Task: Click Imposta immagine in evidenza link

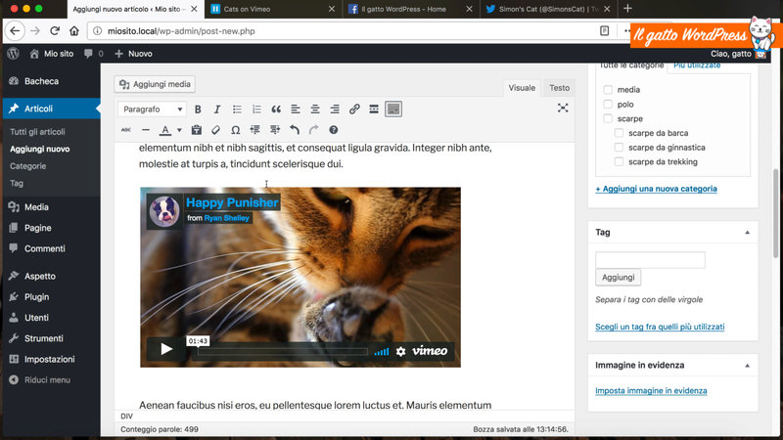Action: pos(651,390)
